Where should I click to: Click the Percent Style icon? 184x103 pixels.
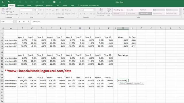(84, 14)
